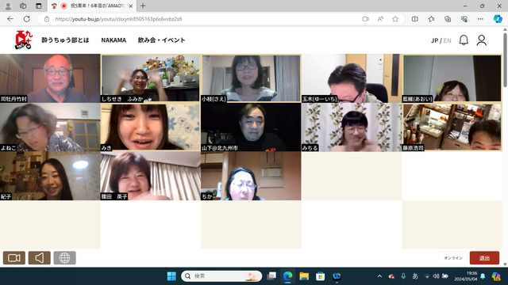Select the 小枝(さえ) video tile
508x285 pixels.
(x=251, y=78)
